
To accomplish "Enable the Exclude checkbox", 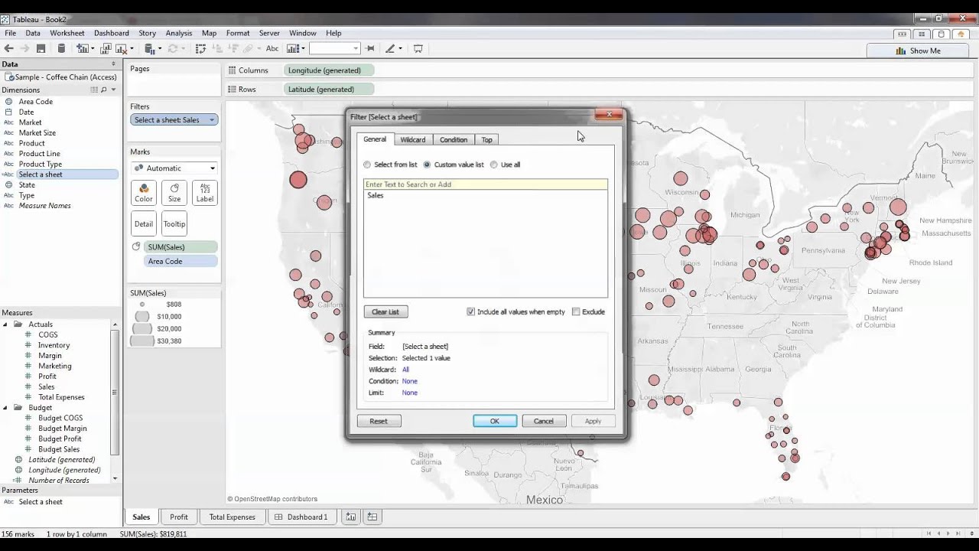I will point(576,311).
